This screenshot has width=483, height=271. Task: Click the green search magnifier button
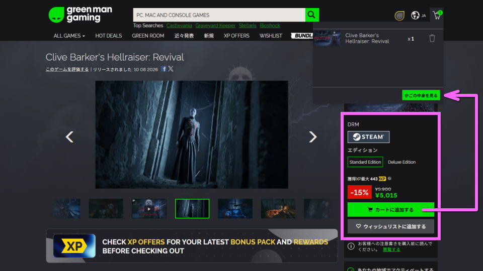pyautogui.click(x=312, y=15)
